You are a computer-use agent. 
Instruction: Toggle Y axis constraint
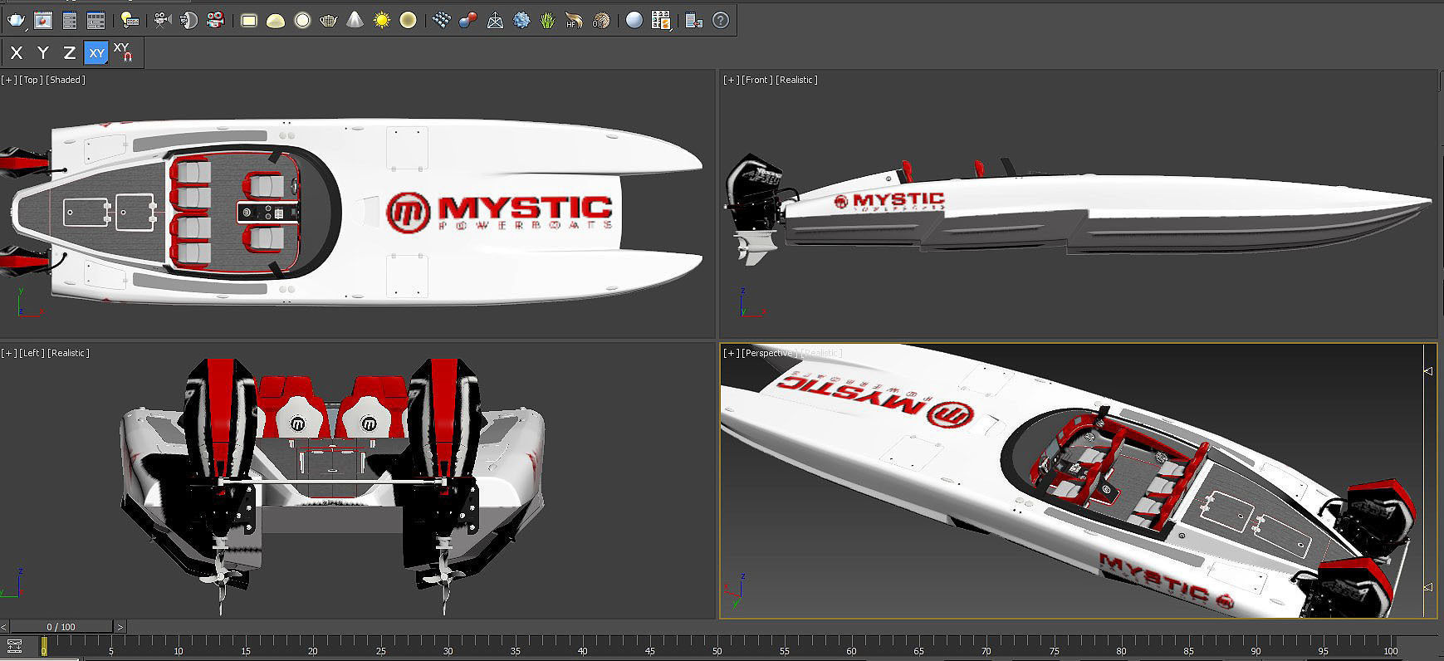(x=43, y=53)
